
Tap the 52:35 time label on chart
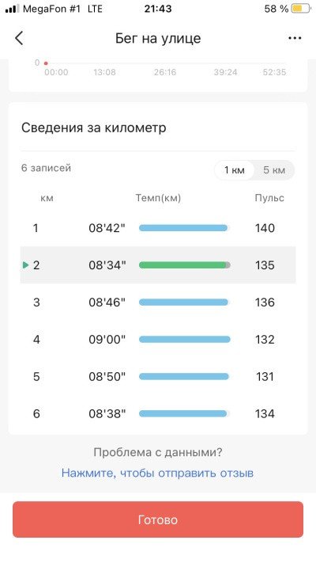coord(274,72)
